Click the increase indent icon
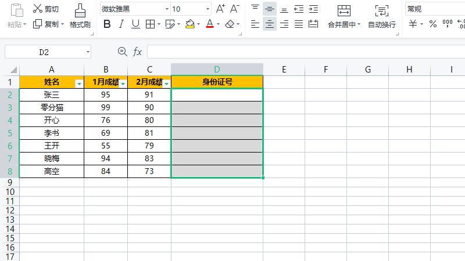The image size is (465, 261). tap(313, 9)
